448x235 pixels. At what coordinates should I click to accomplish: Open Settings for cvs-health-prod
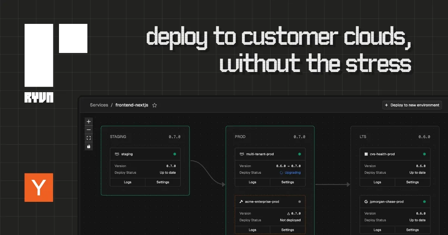pyautogui.click(x=413, y=182)
